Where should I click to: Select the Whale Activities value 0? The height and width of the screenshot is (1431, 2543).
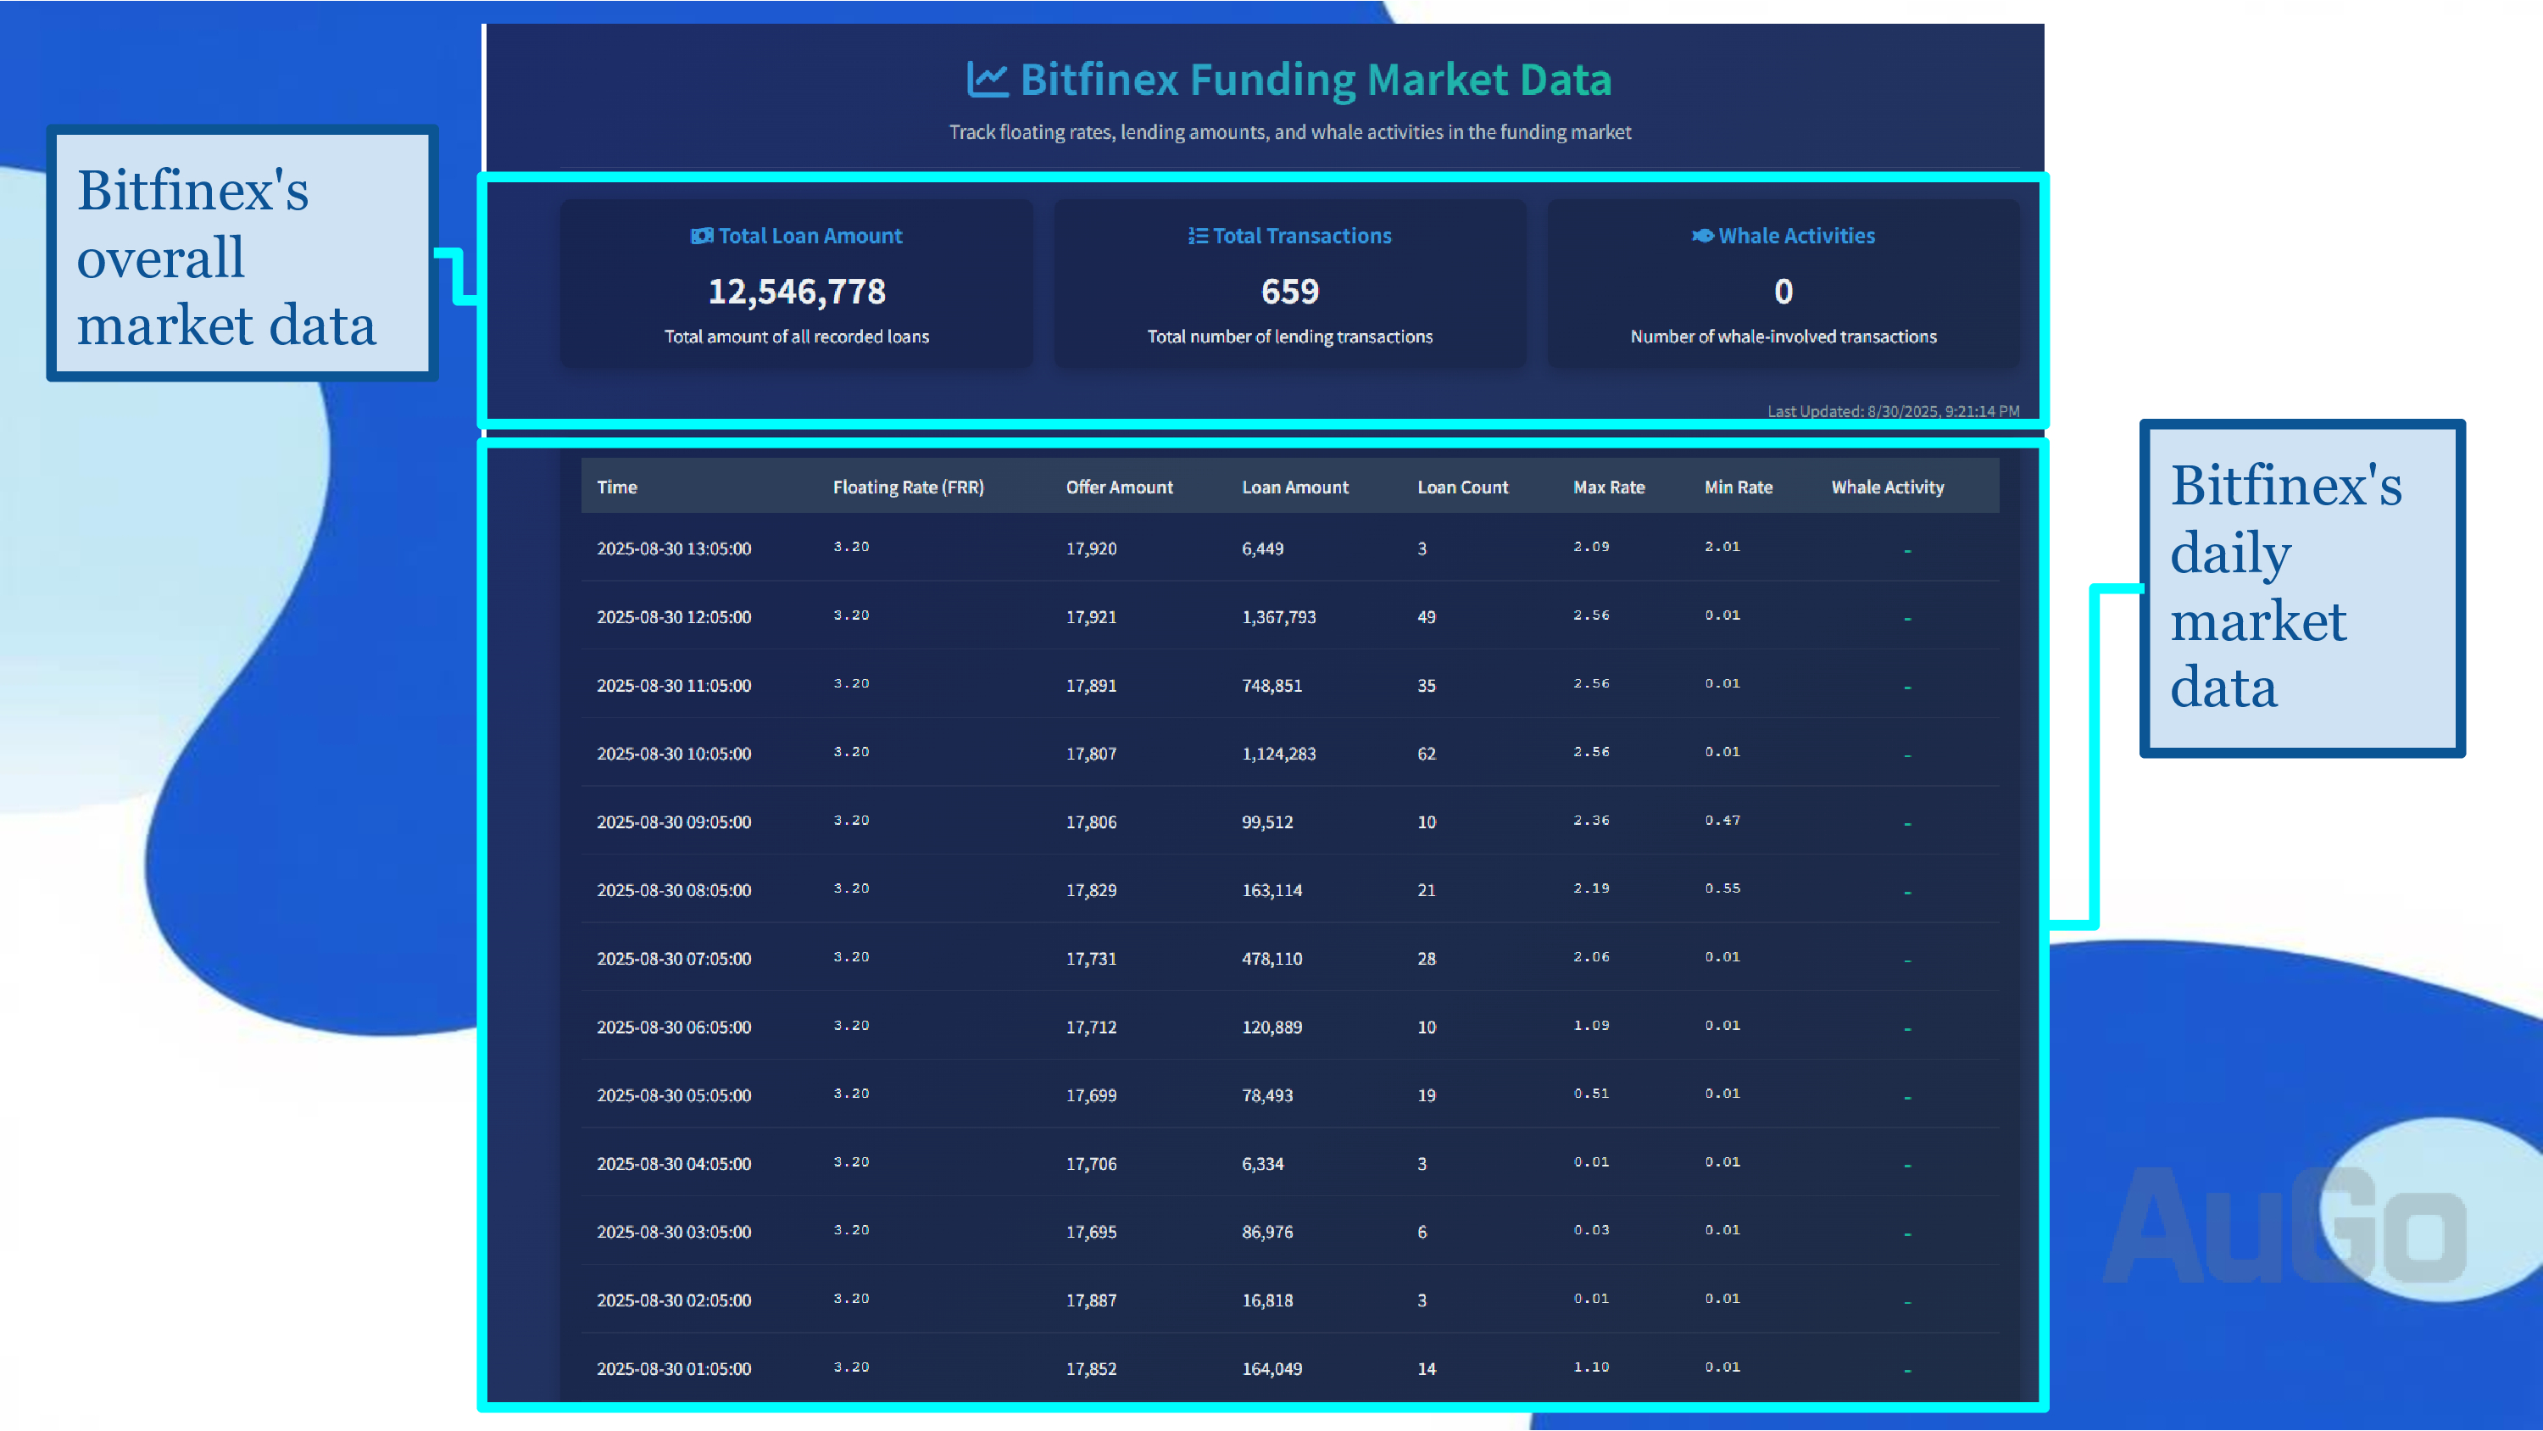[1783, 292]
